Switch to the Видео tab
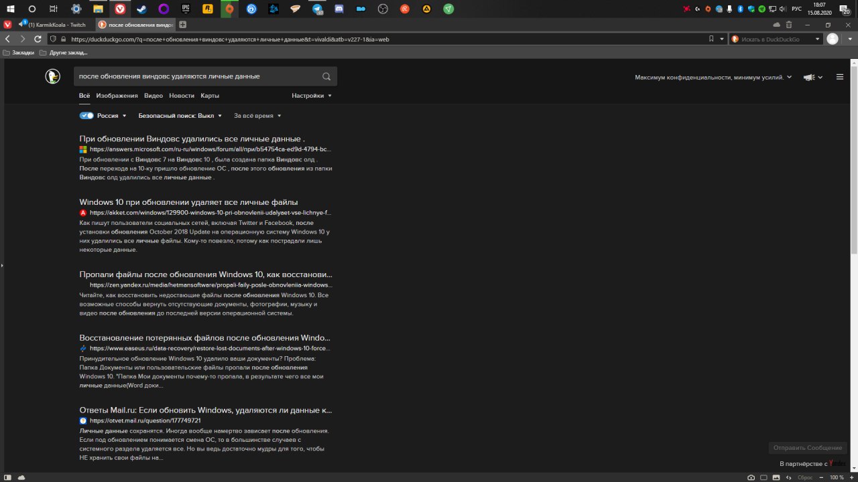 point(154,96)
